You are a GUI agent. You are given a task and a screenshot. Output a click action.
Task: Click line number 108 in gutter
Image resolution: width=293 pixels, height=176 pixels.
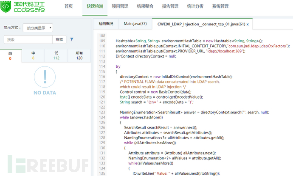tap(102, 36)
